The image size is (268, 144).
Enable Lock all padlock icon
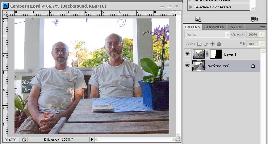click(219, 44)
